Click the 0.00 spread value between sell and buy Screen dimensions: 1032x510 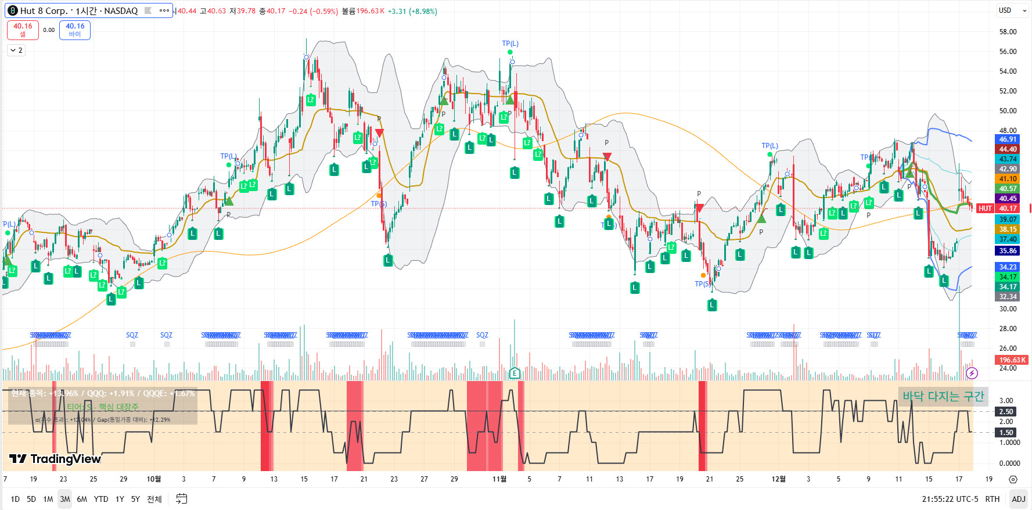click(x=49, y=30)
